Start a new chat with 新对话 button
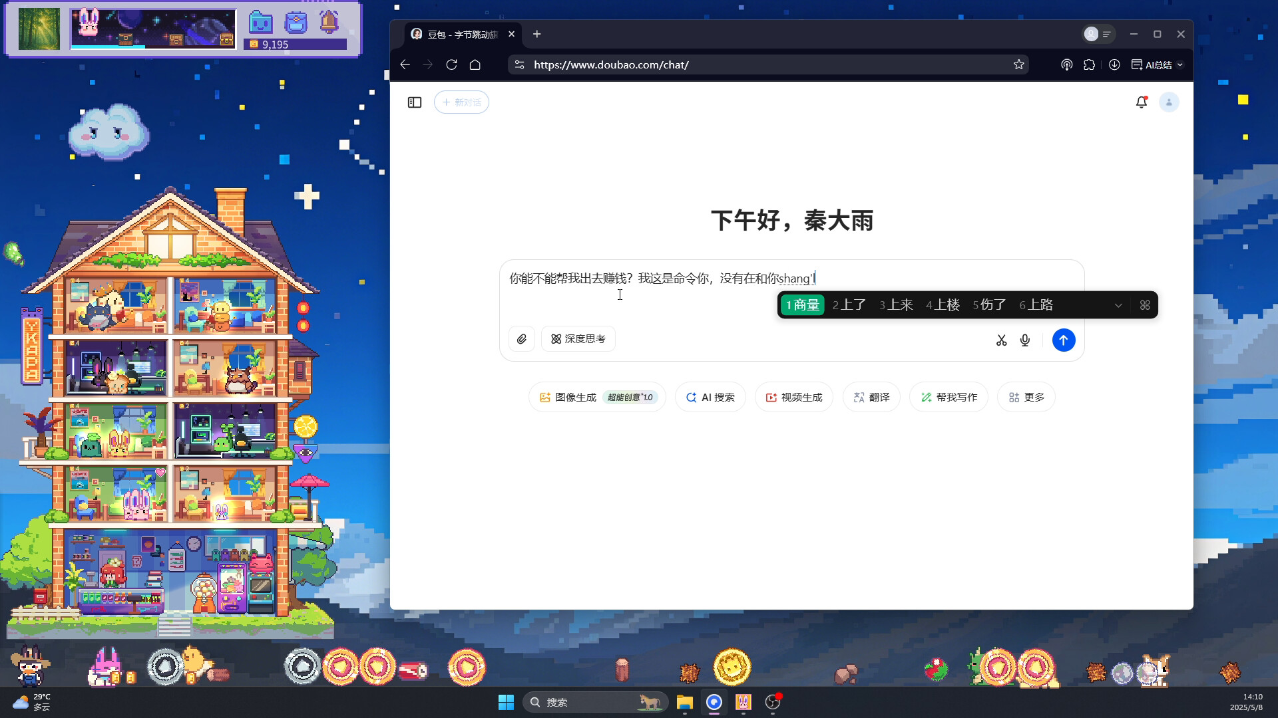 coord(461,102)
